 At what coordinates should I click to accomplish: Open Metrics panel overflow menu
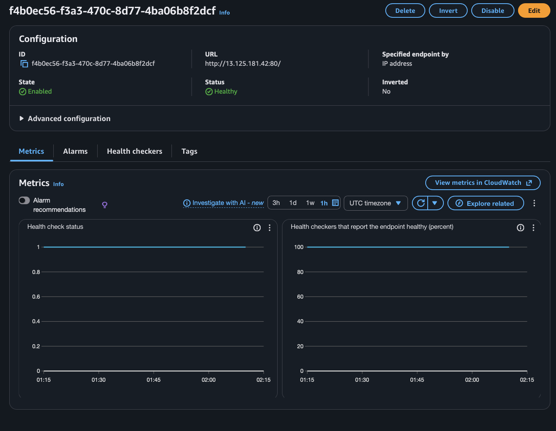click(x=534, y=203)
